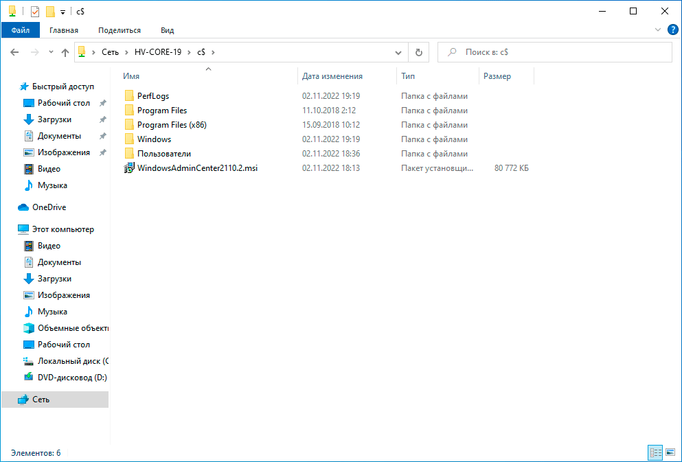This screenshot has height=462, width=682.
Task: Click the WindowsAdminCenter2110.2.msi file name
Action: 198,168
